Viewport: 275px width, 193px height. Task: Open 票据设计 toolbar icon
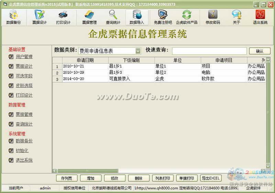click(x=40, y=17)
